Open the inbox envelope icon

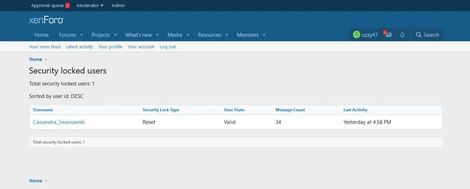[x=388, y=35]
